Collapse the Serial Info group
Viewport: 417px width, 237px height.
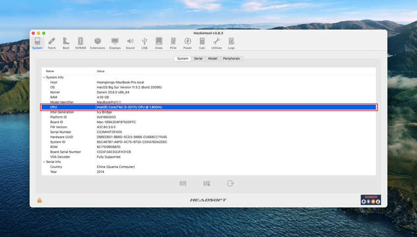coord(44,162)
